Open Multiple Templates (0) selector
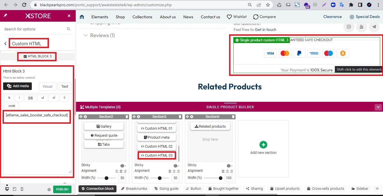 tap(100, 107)
